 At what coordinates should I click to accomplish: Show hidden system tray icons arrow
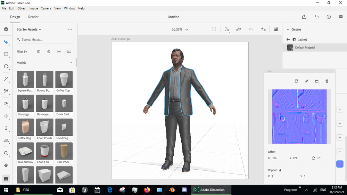click(x=306, y=190)
